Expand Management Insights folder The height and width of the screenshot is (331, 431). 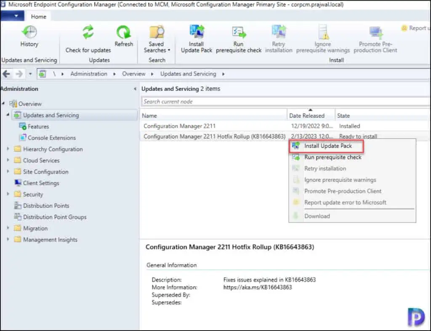coord(8,239)
